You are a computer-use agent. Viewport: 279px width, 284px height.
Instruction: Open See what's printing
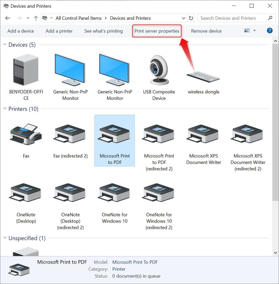[104, 31]
